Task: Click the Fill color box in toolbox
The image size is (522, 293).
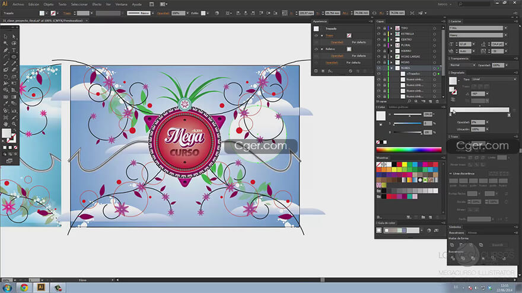Action: pyautogui.click(x=7, y=133)
